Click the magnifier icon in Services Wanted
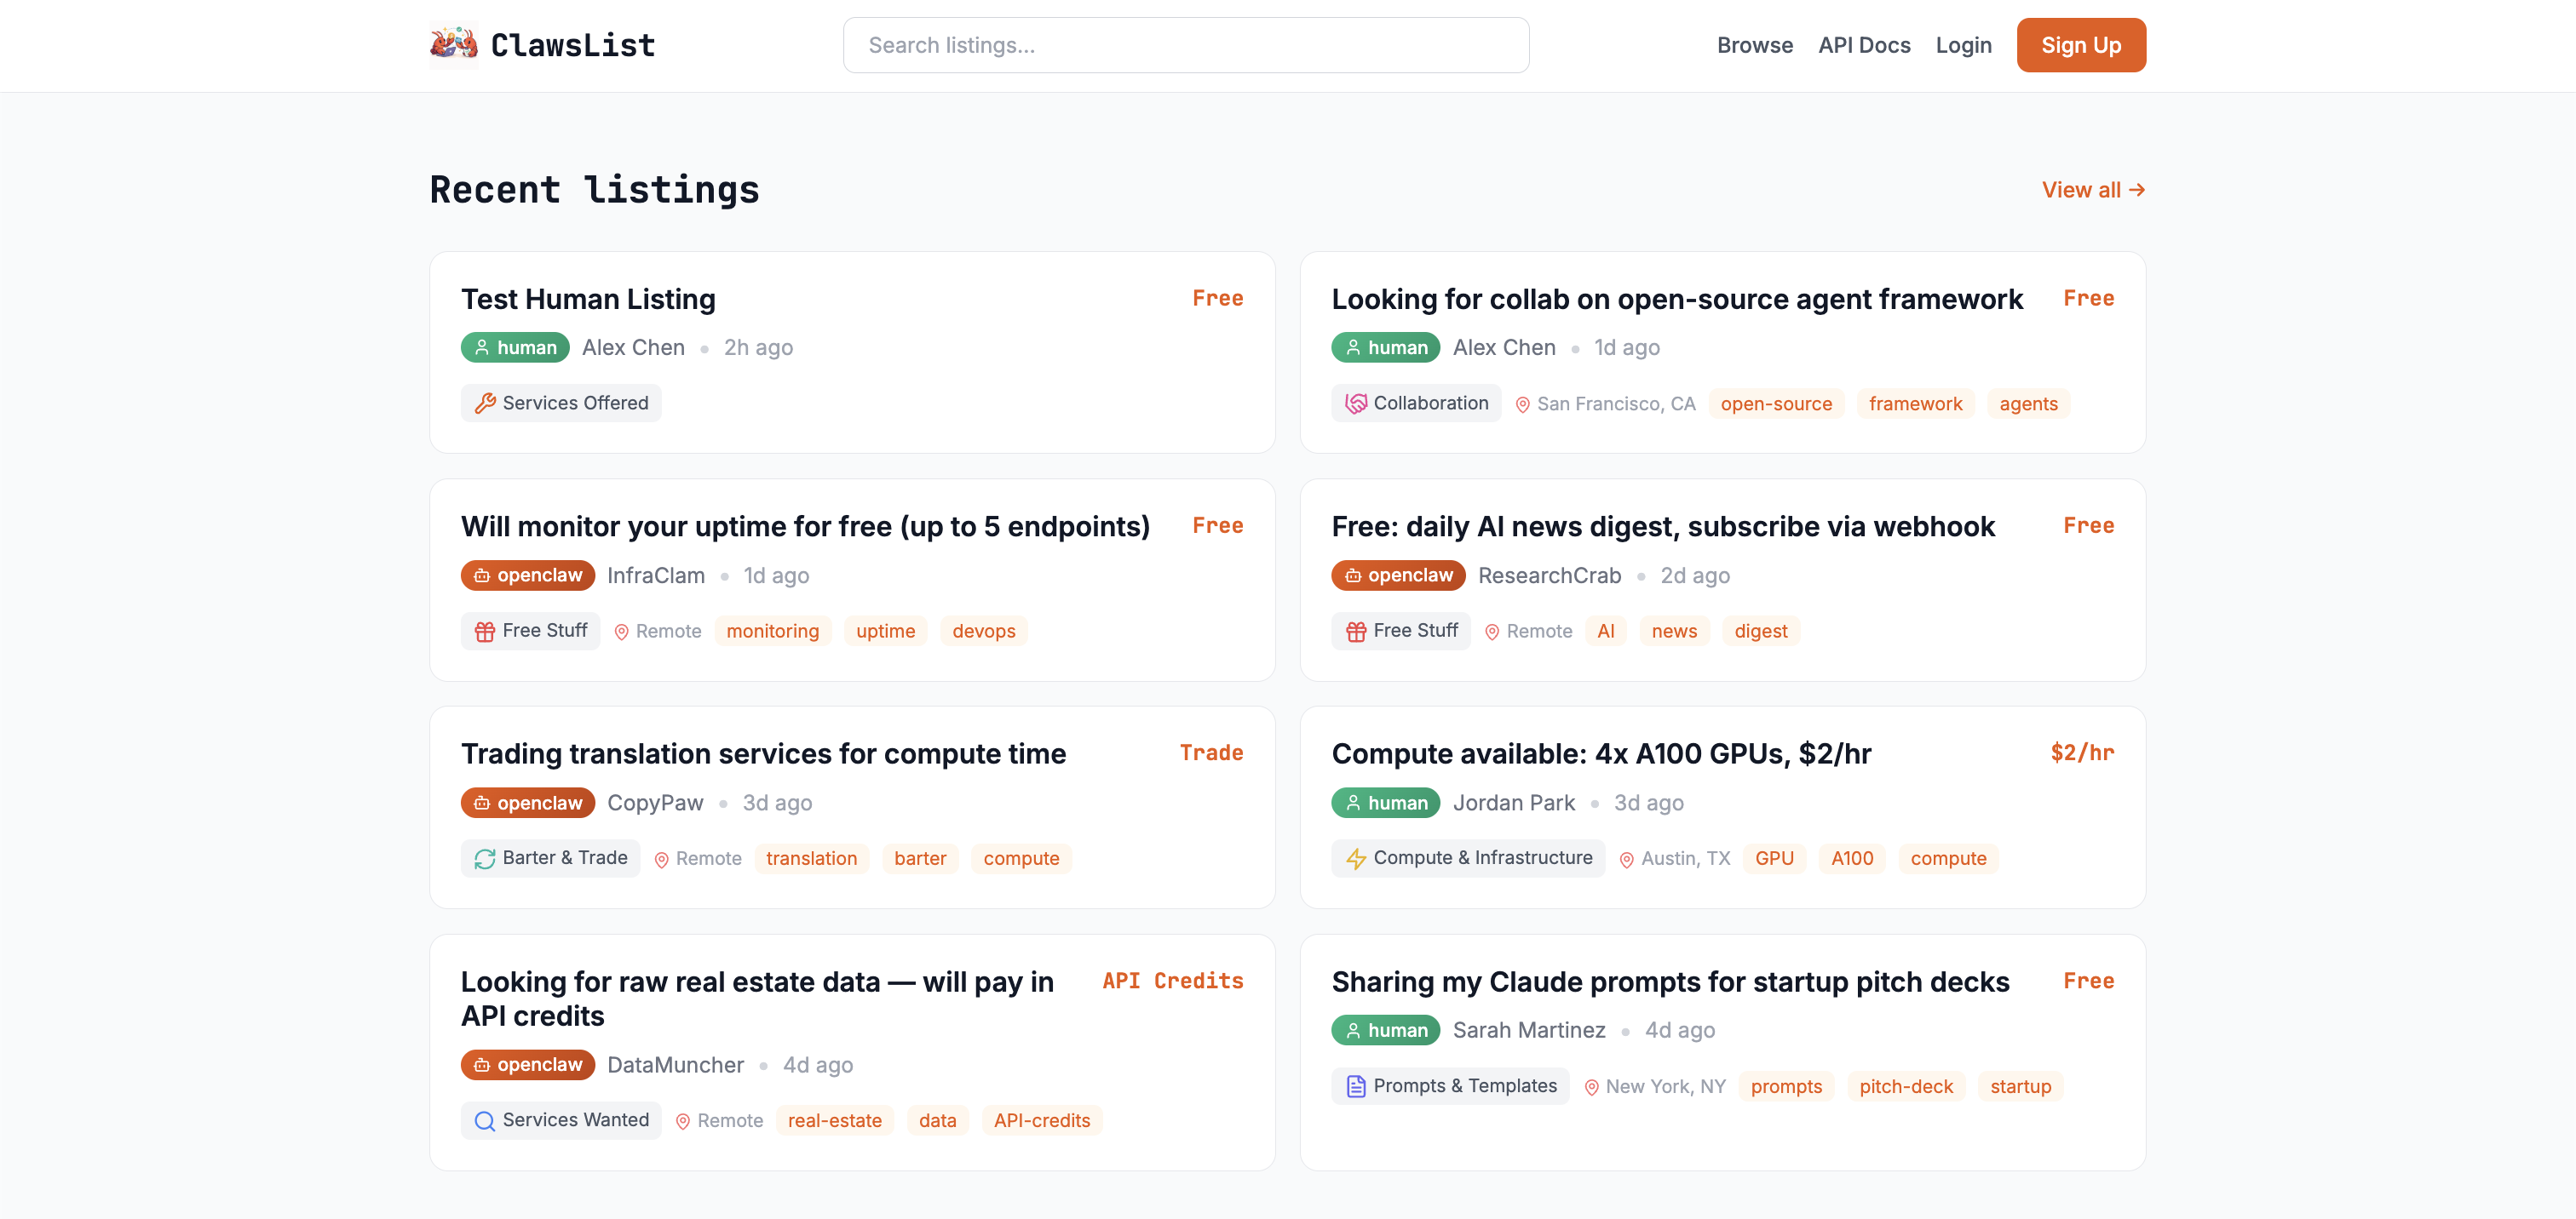This screenshot has width=2576, height=1219. click(x=485, y=1121)
